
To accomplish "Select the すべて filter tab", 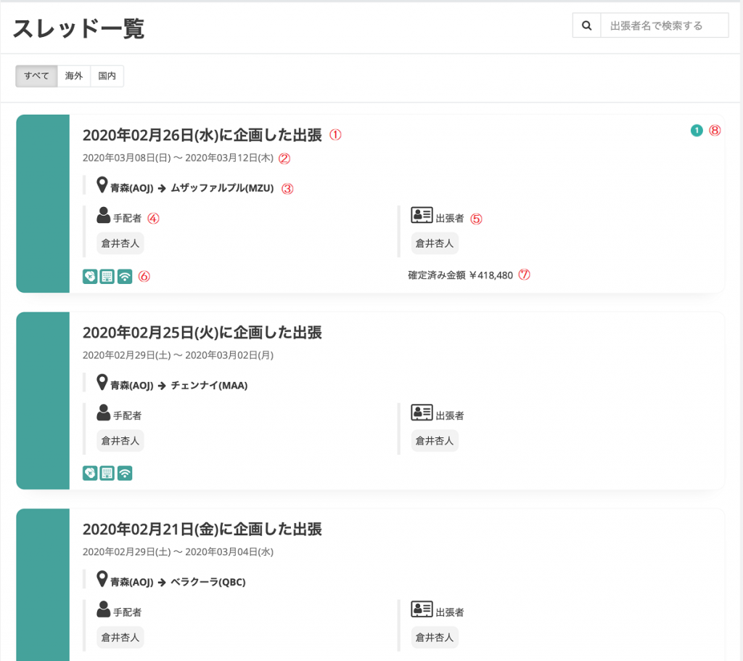I will point(36,76).
